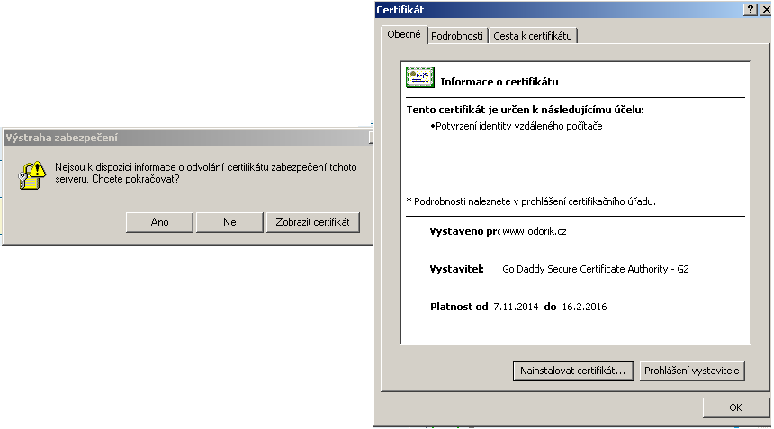Click the Podrobnosti naleznete v prohlášení note
This screenshot has width=774, height=429.
click(x=531, y=201)
